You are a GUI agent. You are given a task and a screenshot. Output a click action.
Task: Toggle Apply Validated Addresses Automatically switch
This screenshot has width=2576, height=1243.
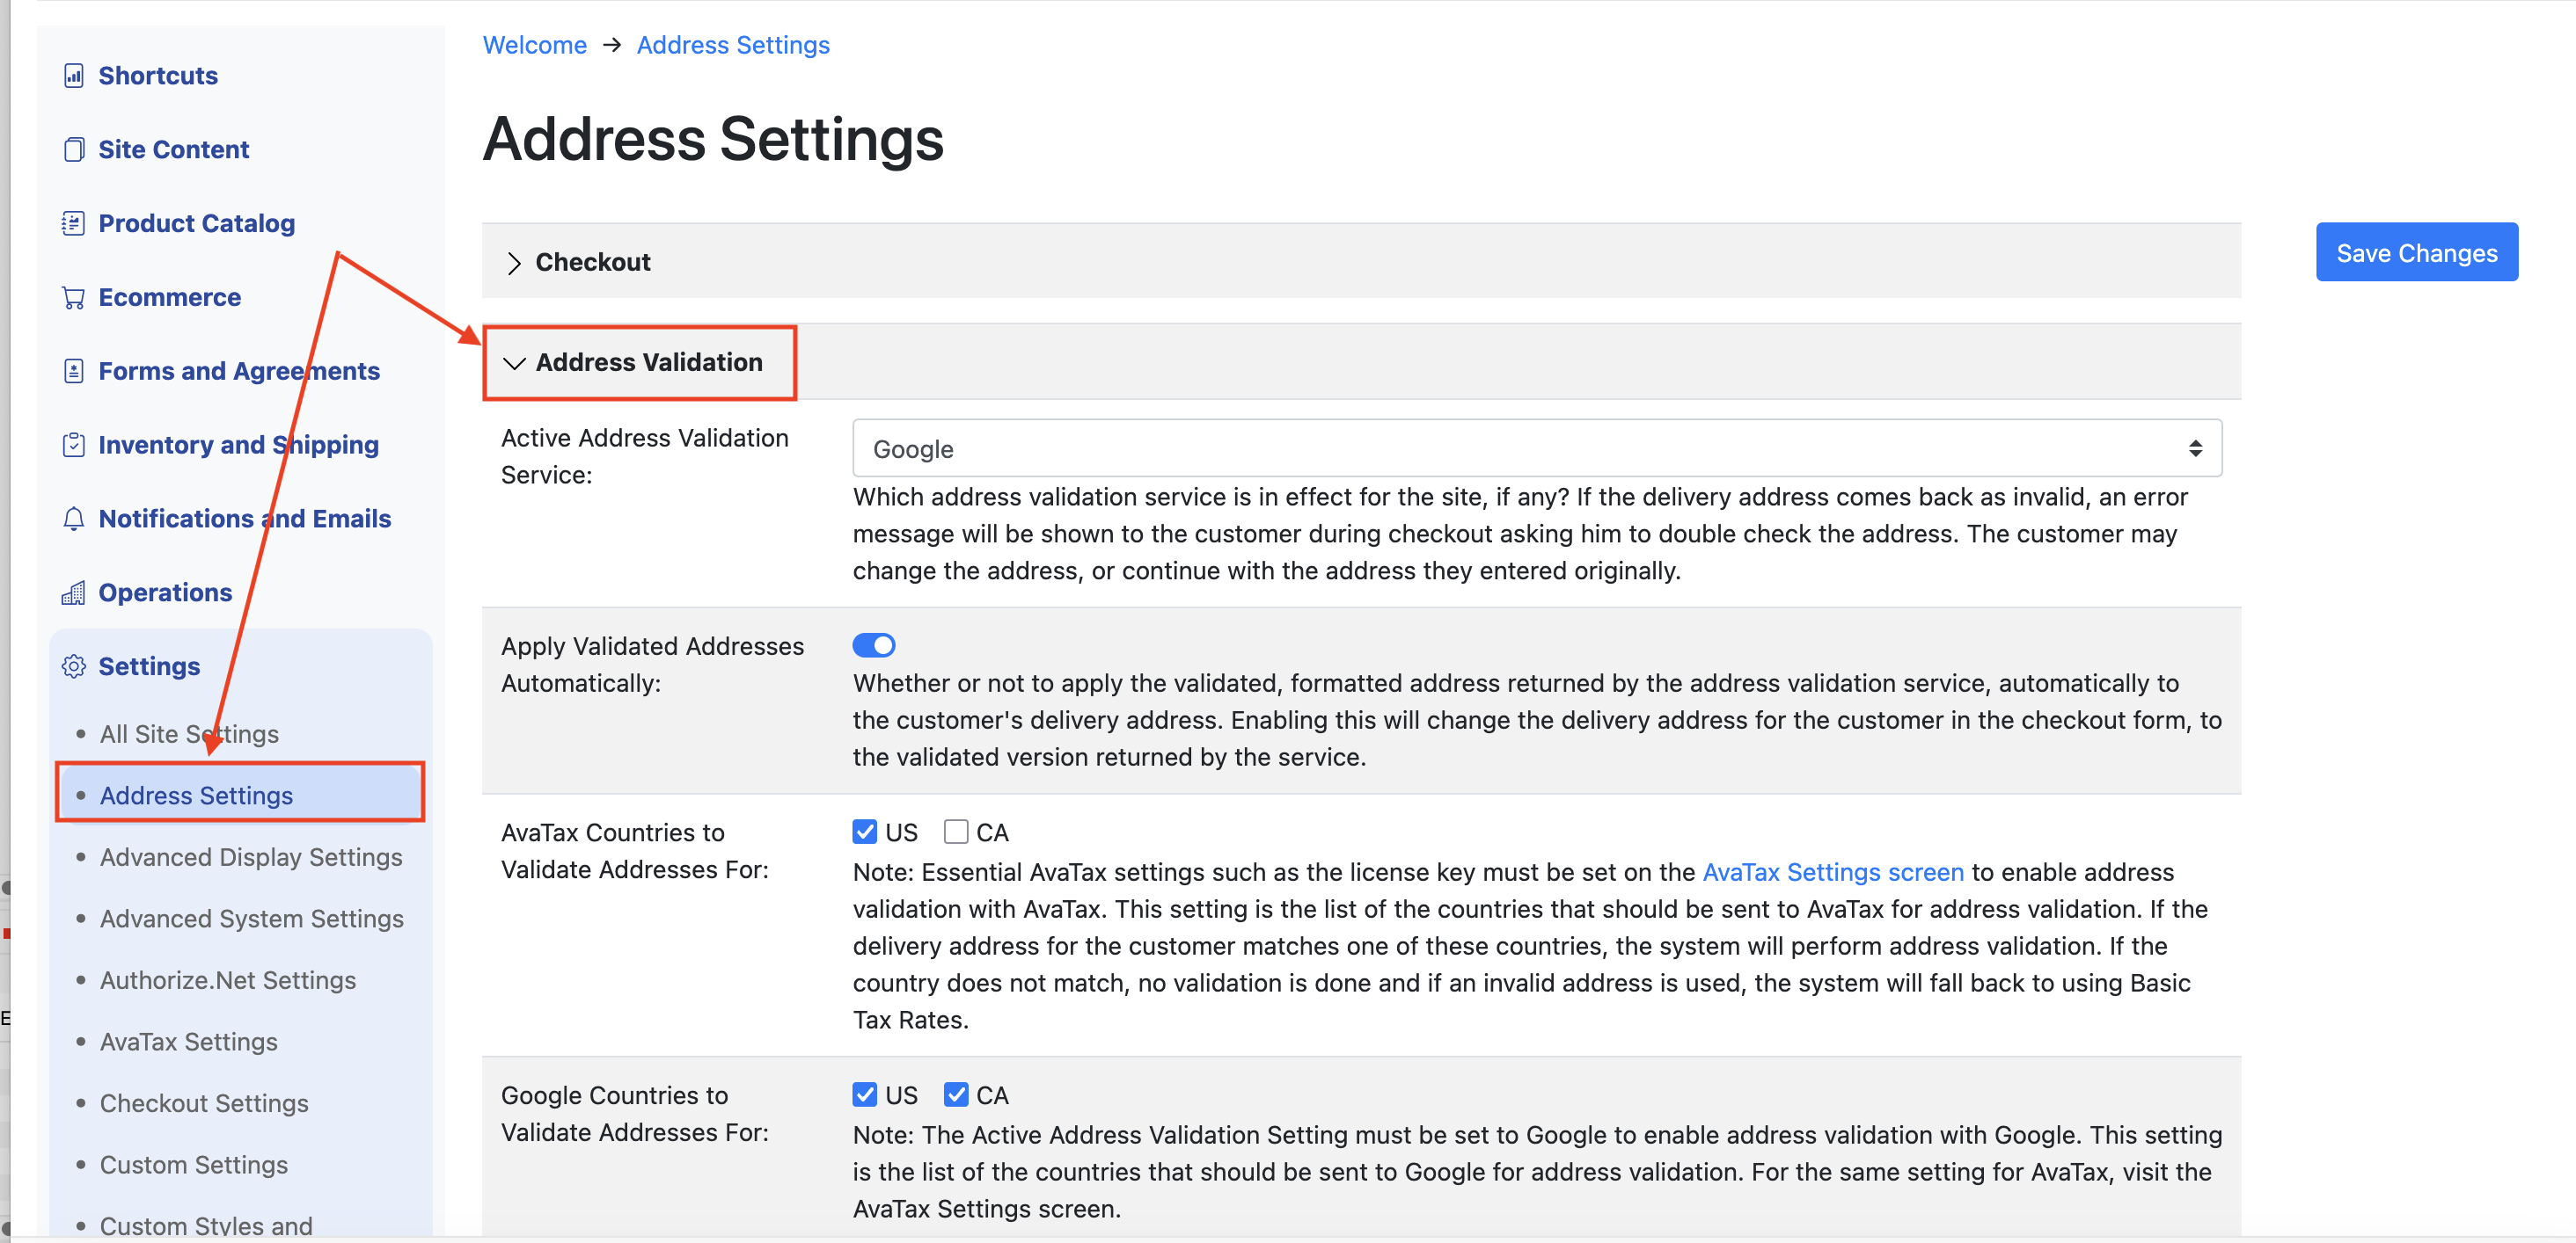(x=873, y=646)
